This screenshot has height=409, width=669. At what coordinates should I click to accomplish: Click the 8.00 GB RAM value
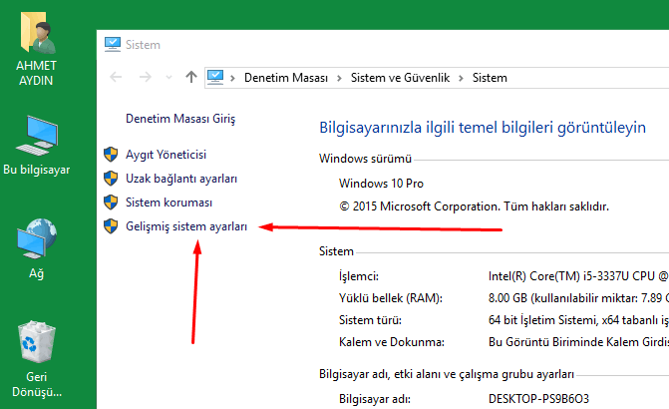(x=578, y=298)
